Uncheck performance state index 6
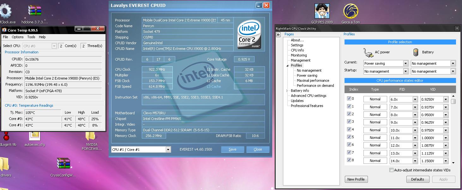Viewport: 462px width, 190px height. point(349,145)
